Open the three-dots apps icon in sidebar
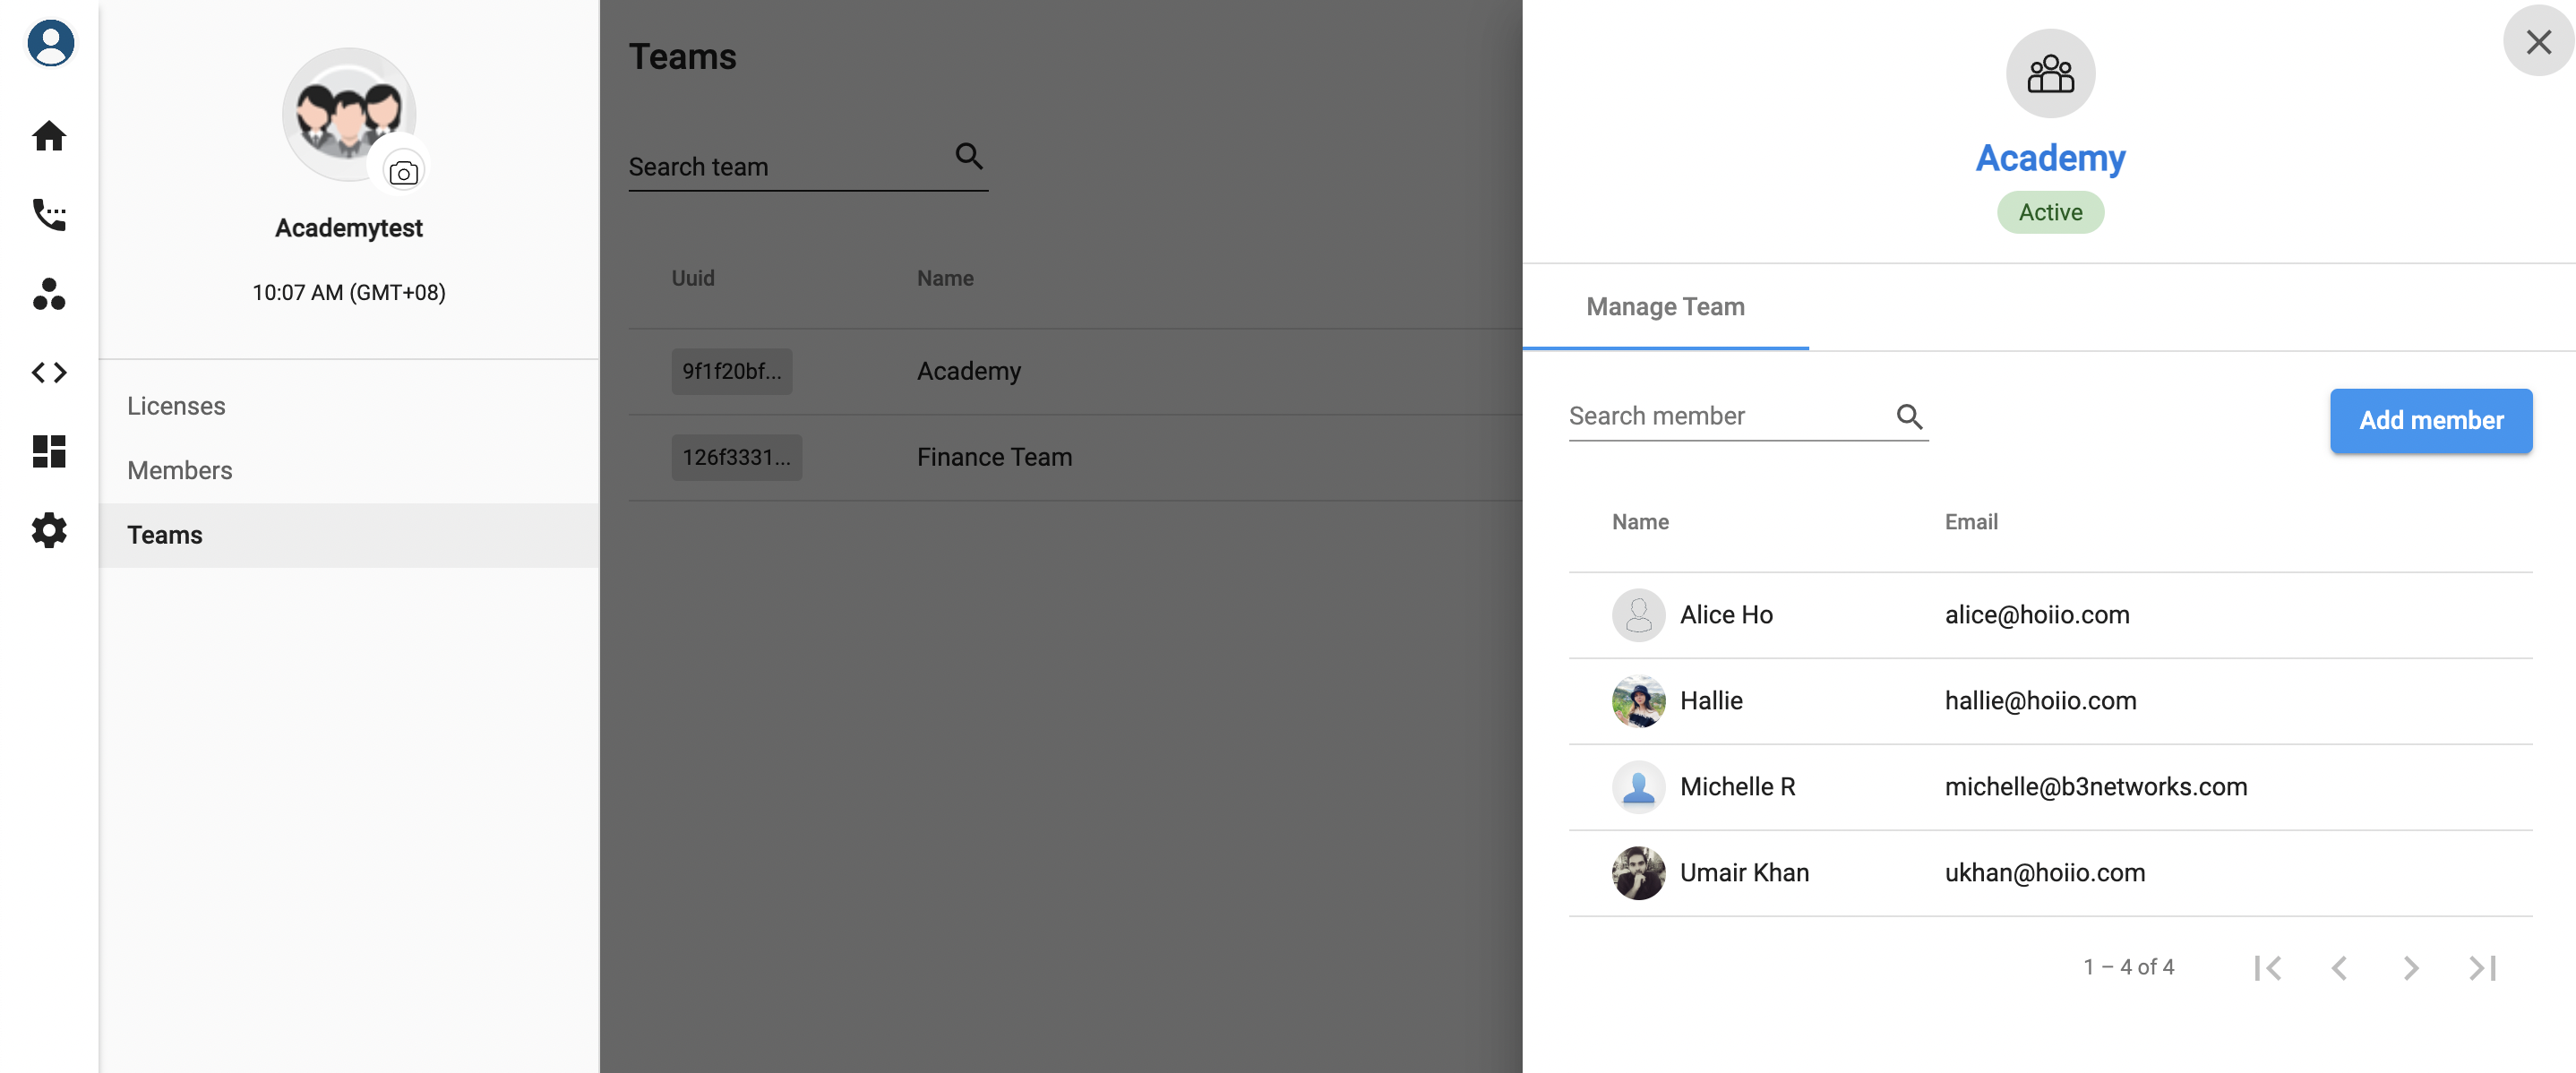Viewport: 2576px width, 1073px height. point(49,293)
